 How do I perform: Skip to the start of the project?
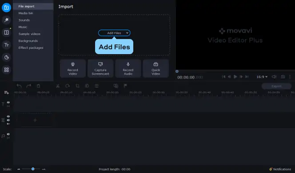pos(223,77)
